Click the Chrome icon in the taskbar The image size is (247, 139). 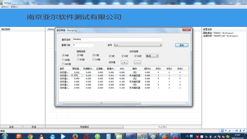coord(30,136)
